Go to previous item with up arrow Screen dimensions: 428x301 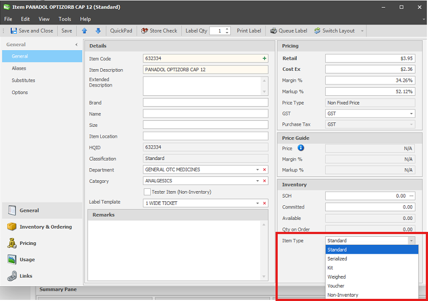pyautogui.click(x=84, y=31)
